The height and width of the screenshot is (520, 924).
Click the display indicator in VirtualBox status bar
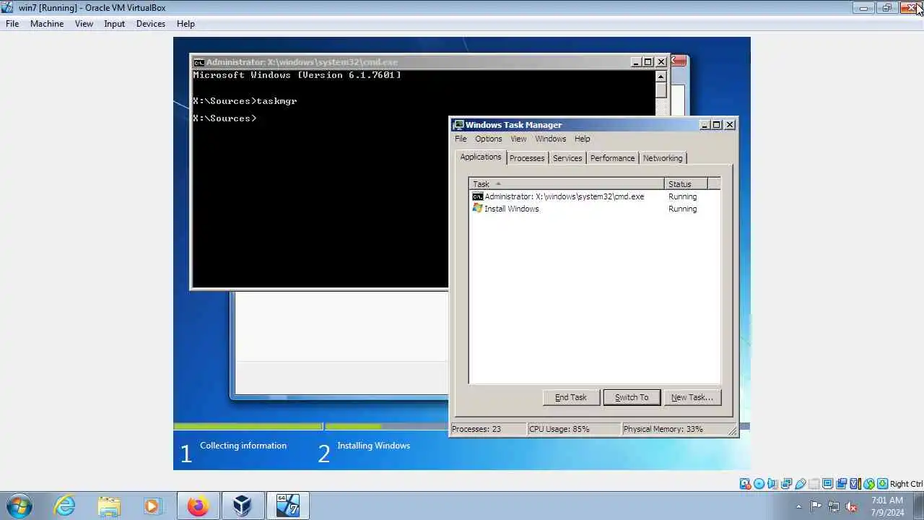click(x=827, y=484)
